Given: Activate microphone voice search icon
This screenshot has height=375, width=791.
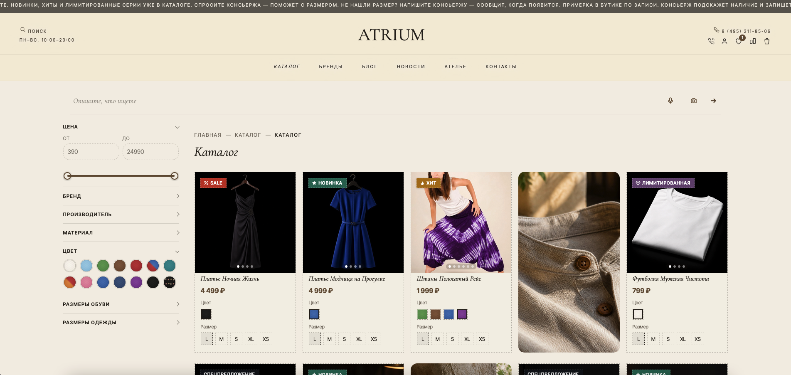Looking at the screenshot, I should [x=670, y=101].
